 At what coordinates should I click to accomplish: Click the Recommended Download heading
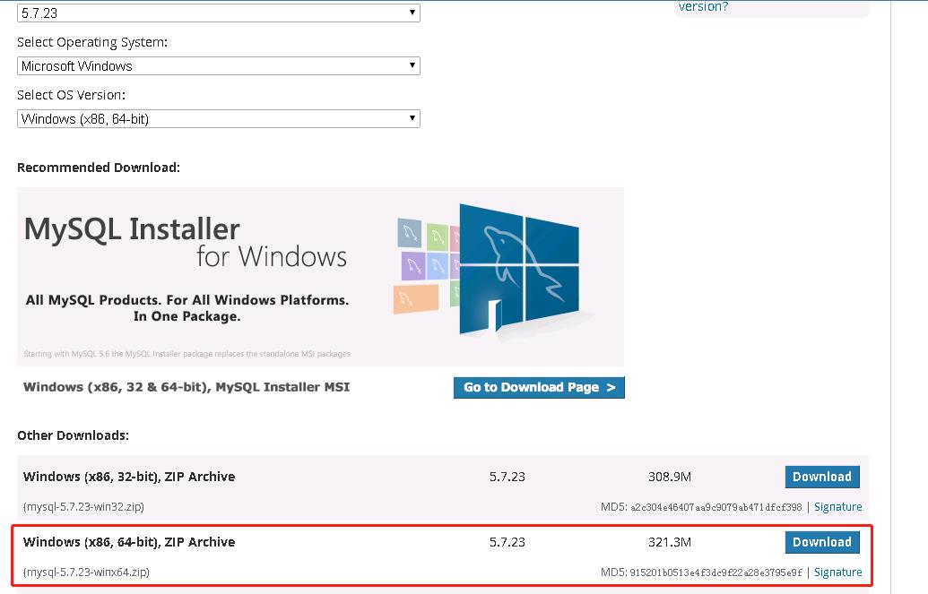99,168
